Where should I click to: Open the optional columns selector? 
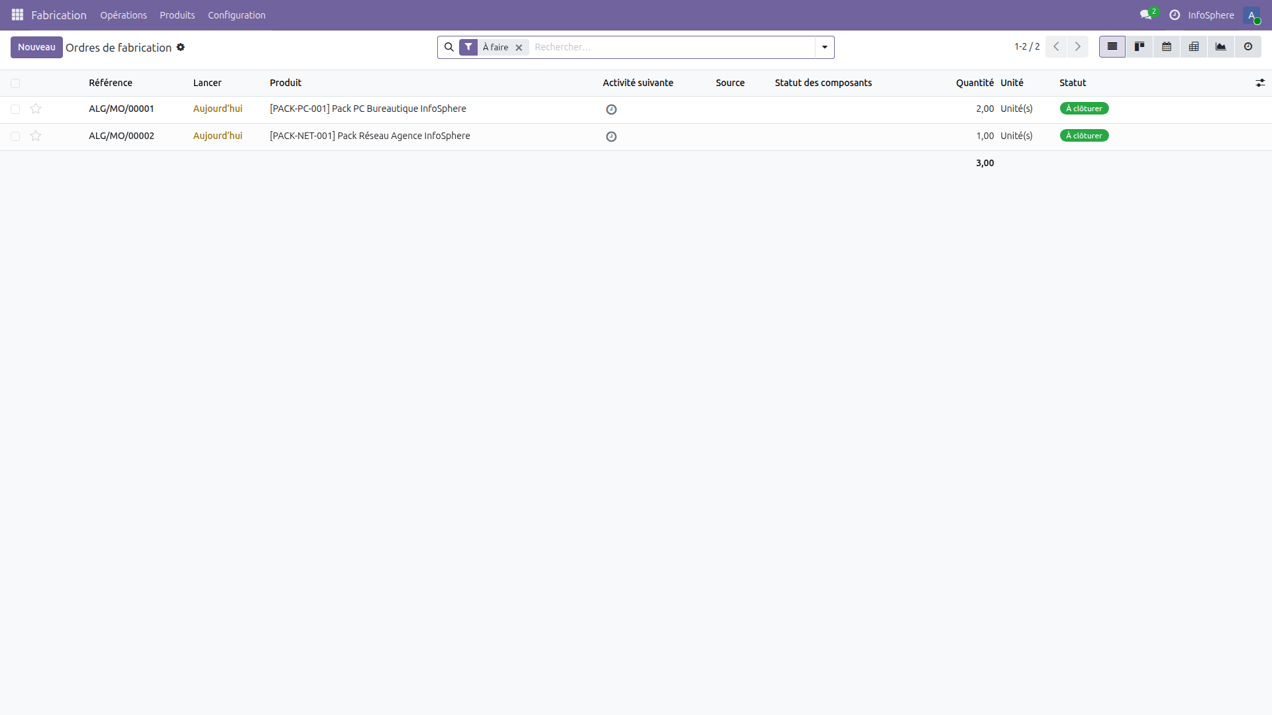1260,83
